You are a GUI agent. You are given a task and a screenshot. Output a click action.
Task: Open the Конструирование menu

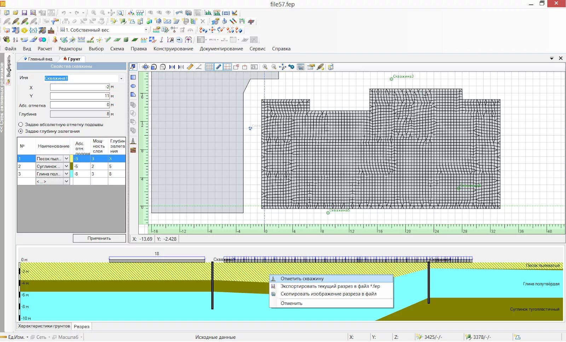[x=173, y=49]
